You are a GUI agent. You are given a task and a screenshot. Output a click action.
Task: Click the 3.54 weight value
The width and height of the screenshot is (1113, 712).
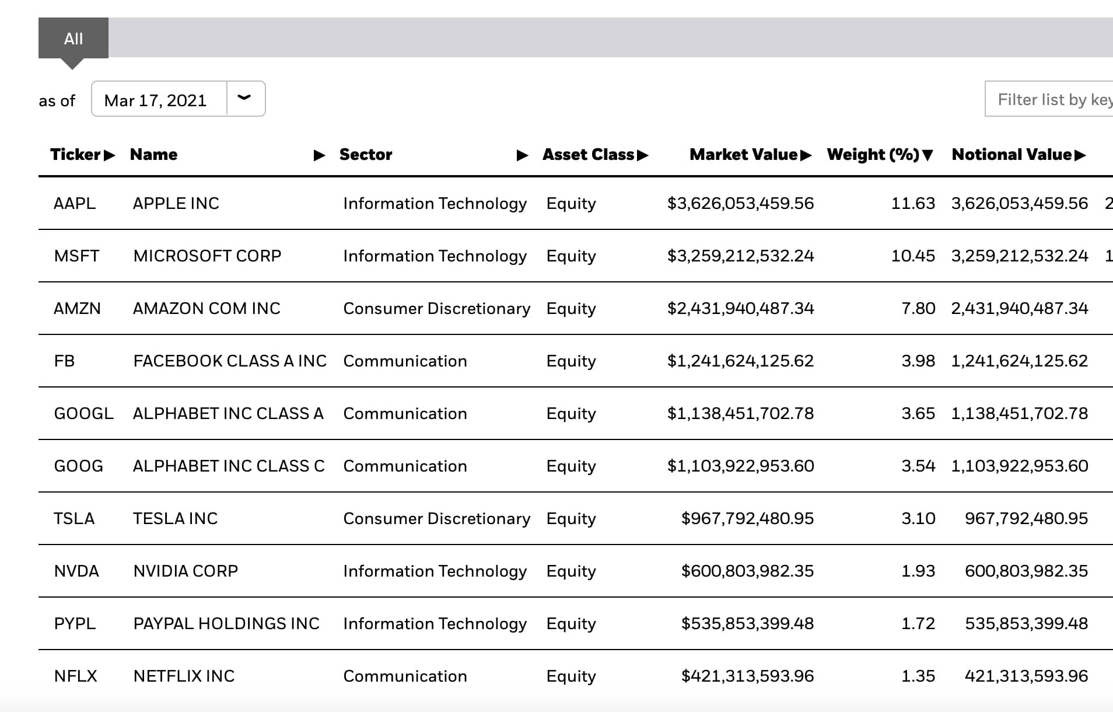coord(918,466)
